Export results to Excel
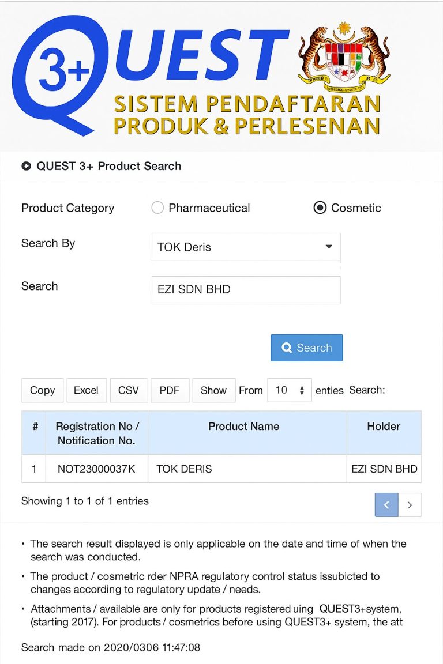The image size is (443, 664). (86, 390)
